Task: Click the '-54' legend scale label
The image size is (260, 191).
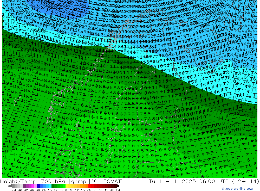Action: coord(13,190)
